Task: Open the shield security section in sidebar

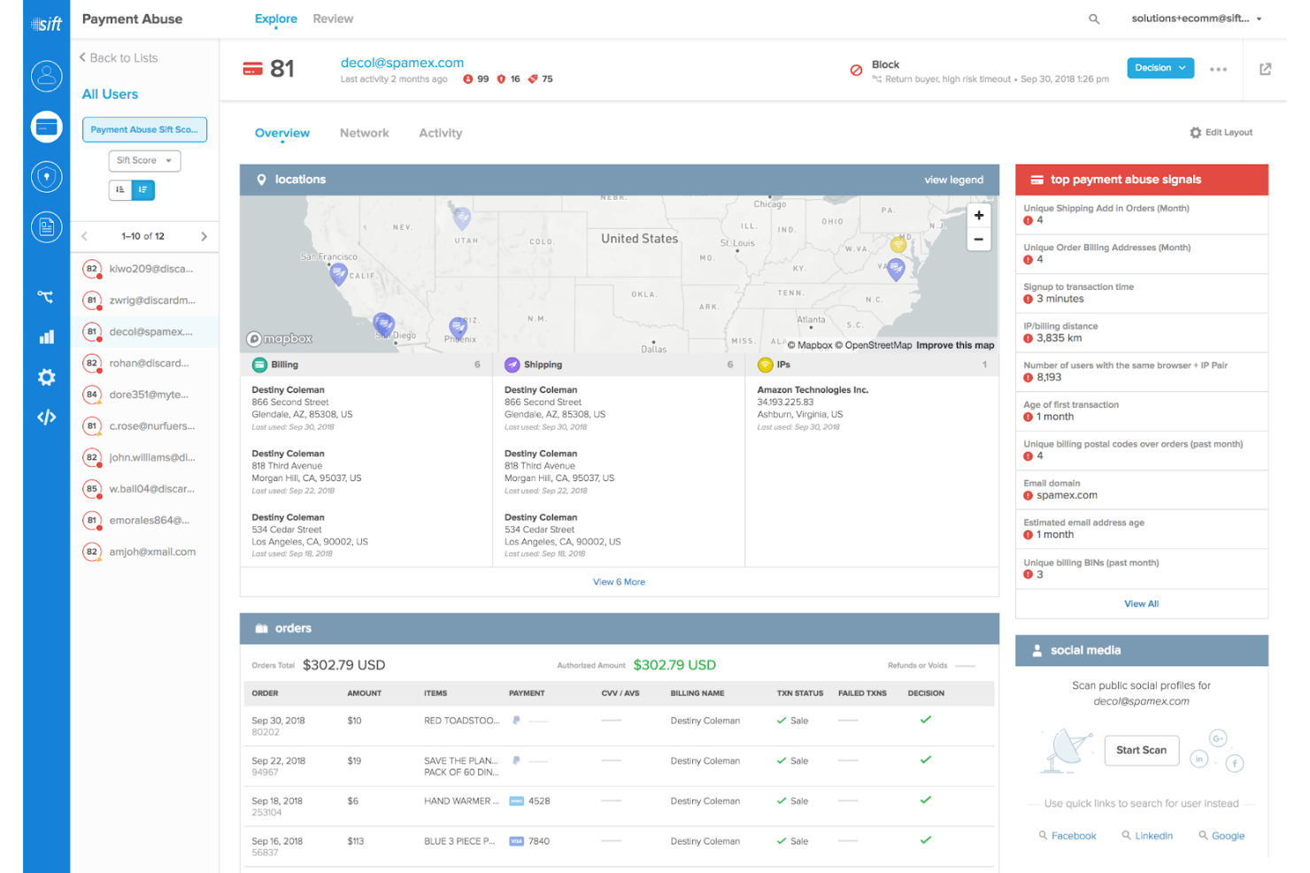Action: [46, 176]
